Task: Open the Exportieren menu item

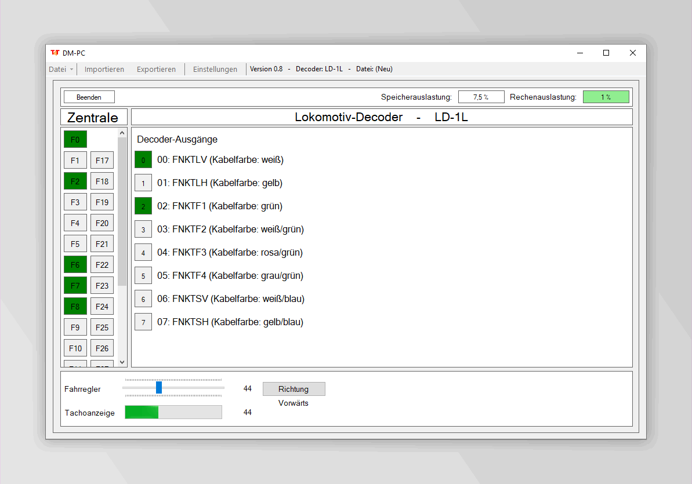Action: [156, 70]
